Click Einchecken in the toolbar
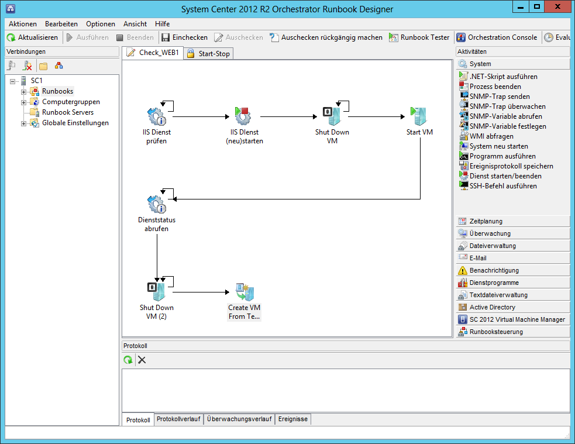Viewport: 575px width, 444px height. pyautogui.click(x=184, y=37)
